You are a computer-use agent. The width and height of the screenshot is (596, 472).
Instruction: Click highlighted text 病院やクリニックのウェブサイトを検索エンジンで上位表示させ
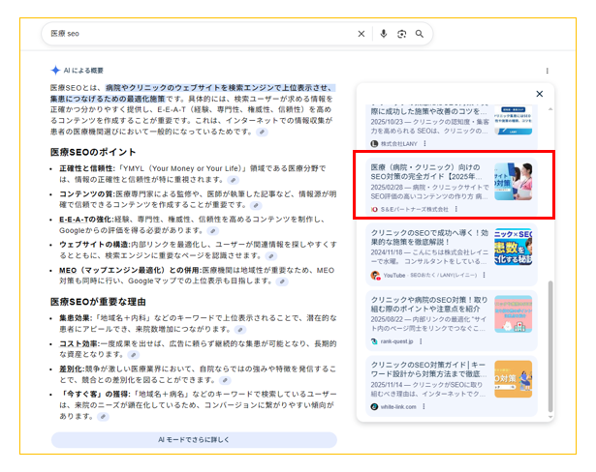coord(219,88)
